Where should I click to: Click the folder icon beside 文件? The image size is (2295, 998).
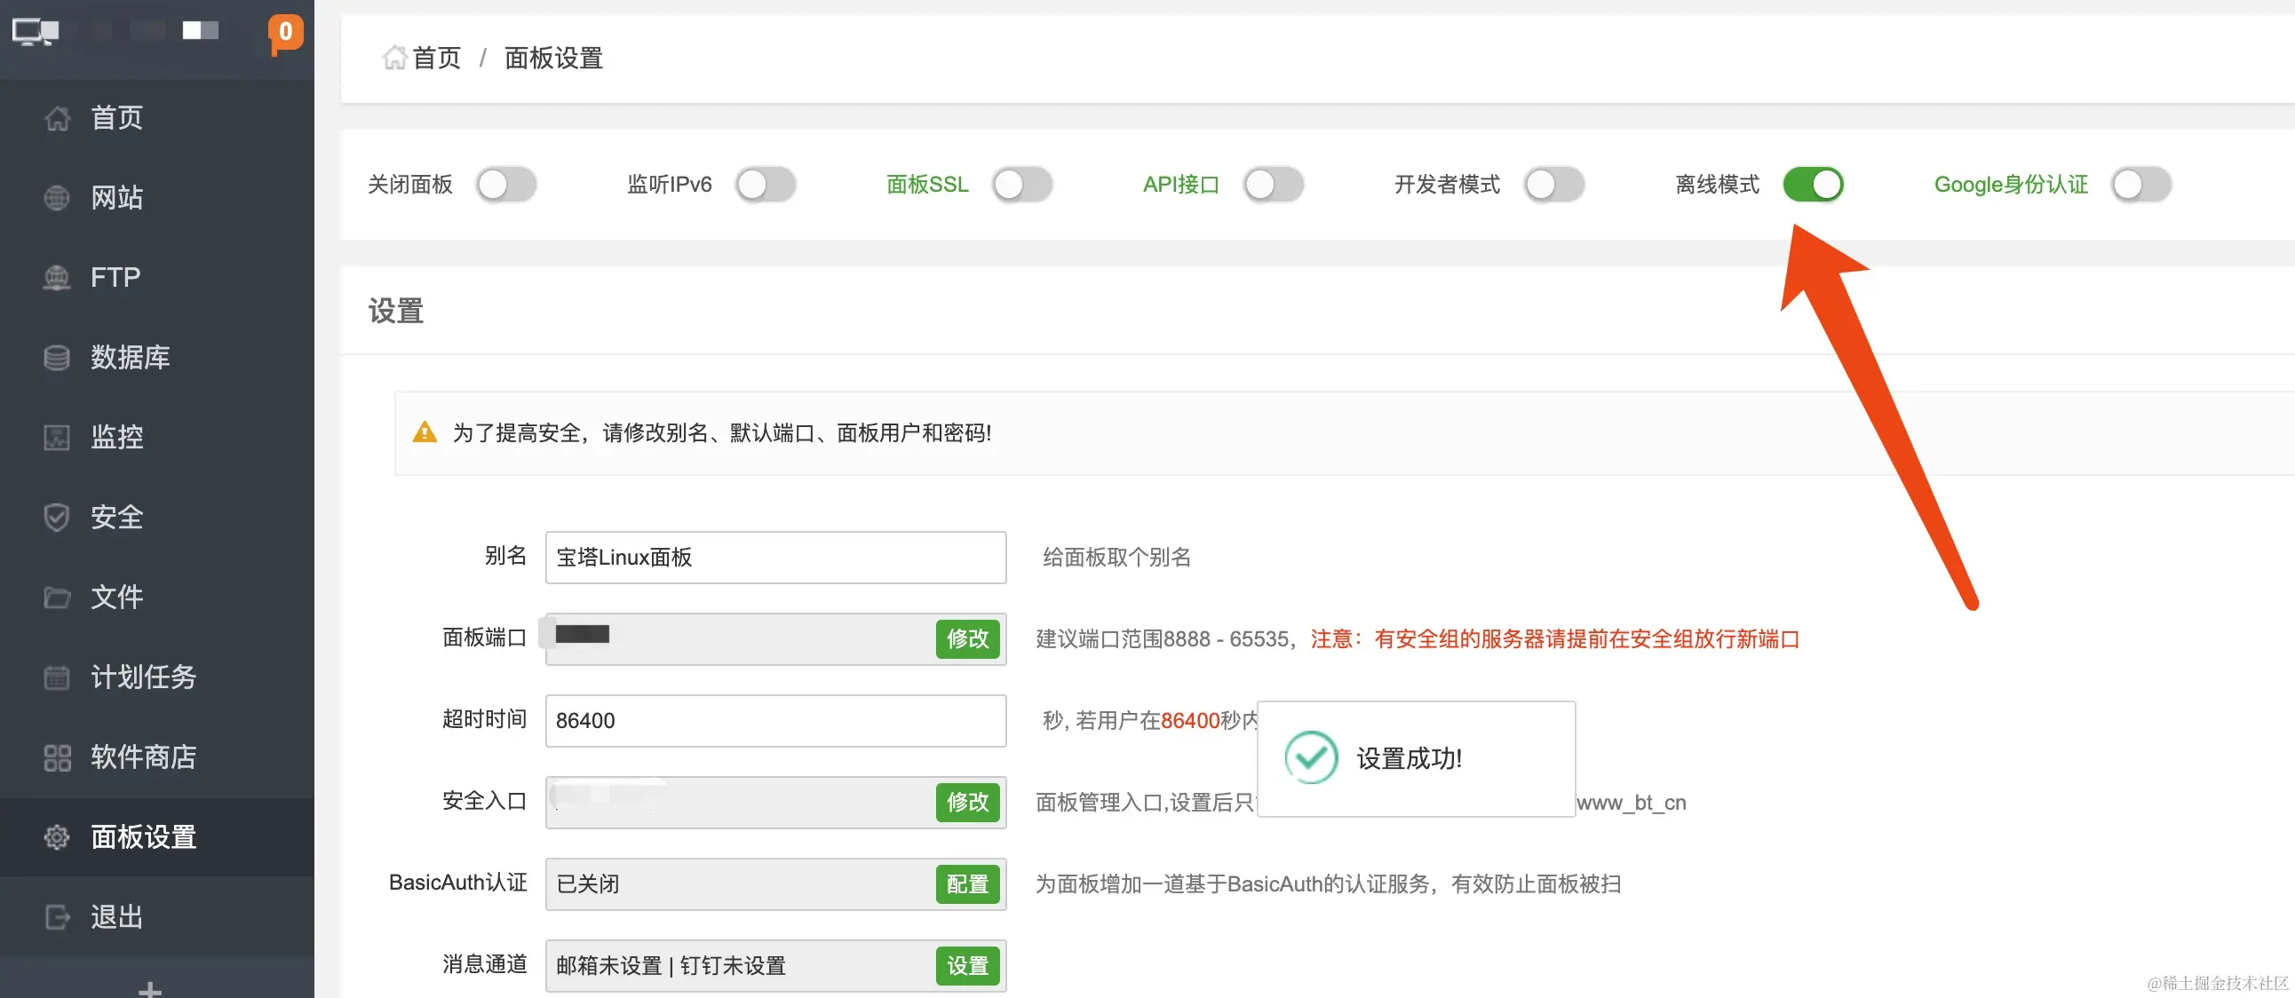[57, 598]
